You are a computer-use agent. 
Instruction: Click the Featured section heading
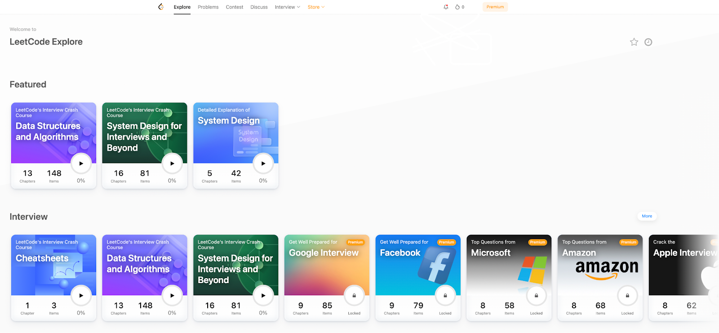click(x=28, y=84)
